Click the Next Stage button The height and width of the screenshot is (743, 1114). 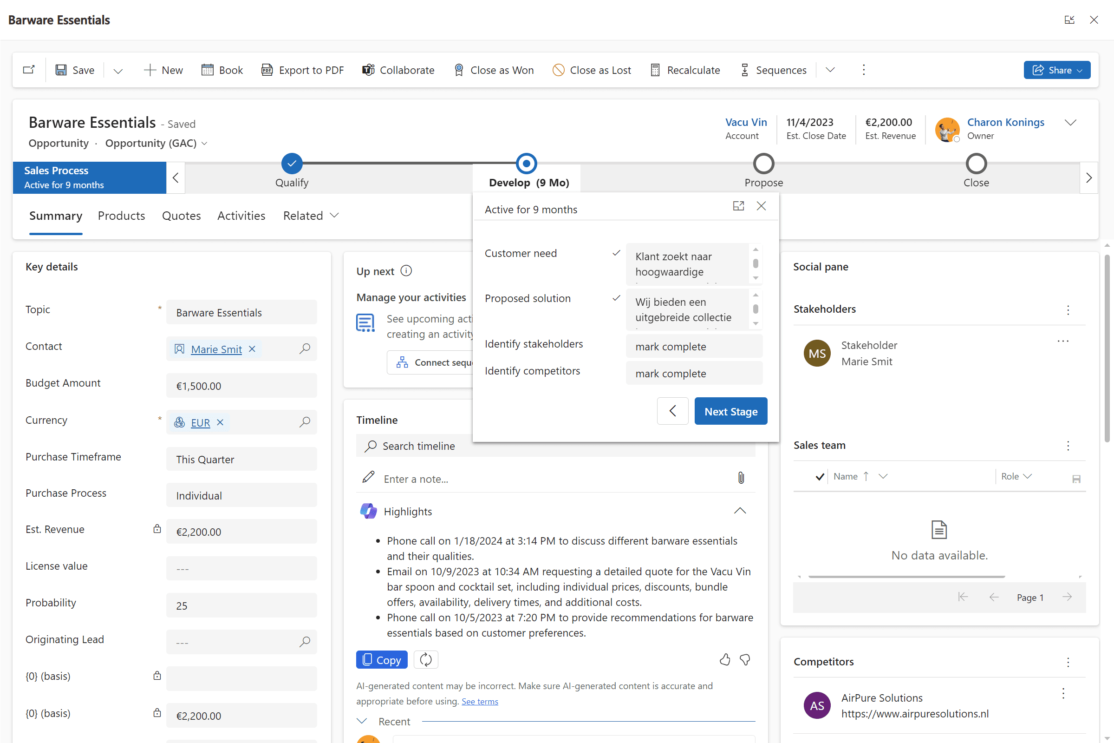coord(730,411)
